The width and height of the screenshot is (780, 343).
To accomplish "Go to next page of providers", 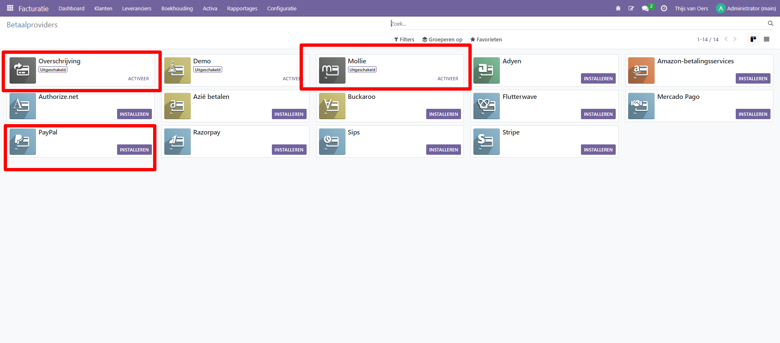I will tap(735, 39).
